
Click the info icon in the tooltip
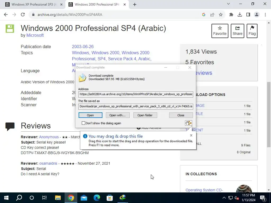[85, 136]
